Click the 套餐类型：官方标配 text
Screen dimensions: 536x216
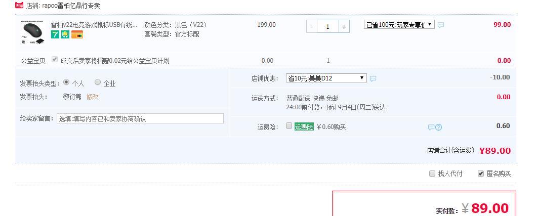tap(172, 34)
